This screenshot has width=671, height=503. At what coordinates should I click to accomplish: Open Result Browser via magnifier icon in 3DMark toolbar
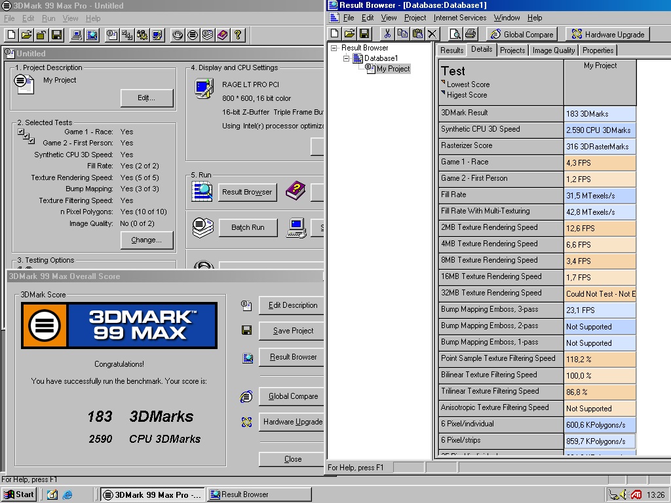(92, 35)
